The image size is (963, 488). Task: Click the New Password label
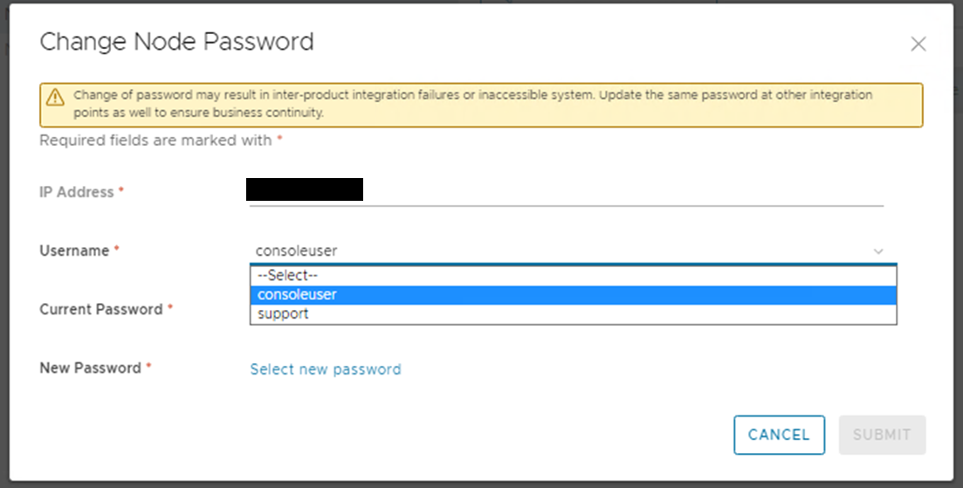click(x=90, y=368)
